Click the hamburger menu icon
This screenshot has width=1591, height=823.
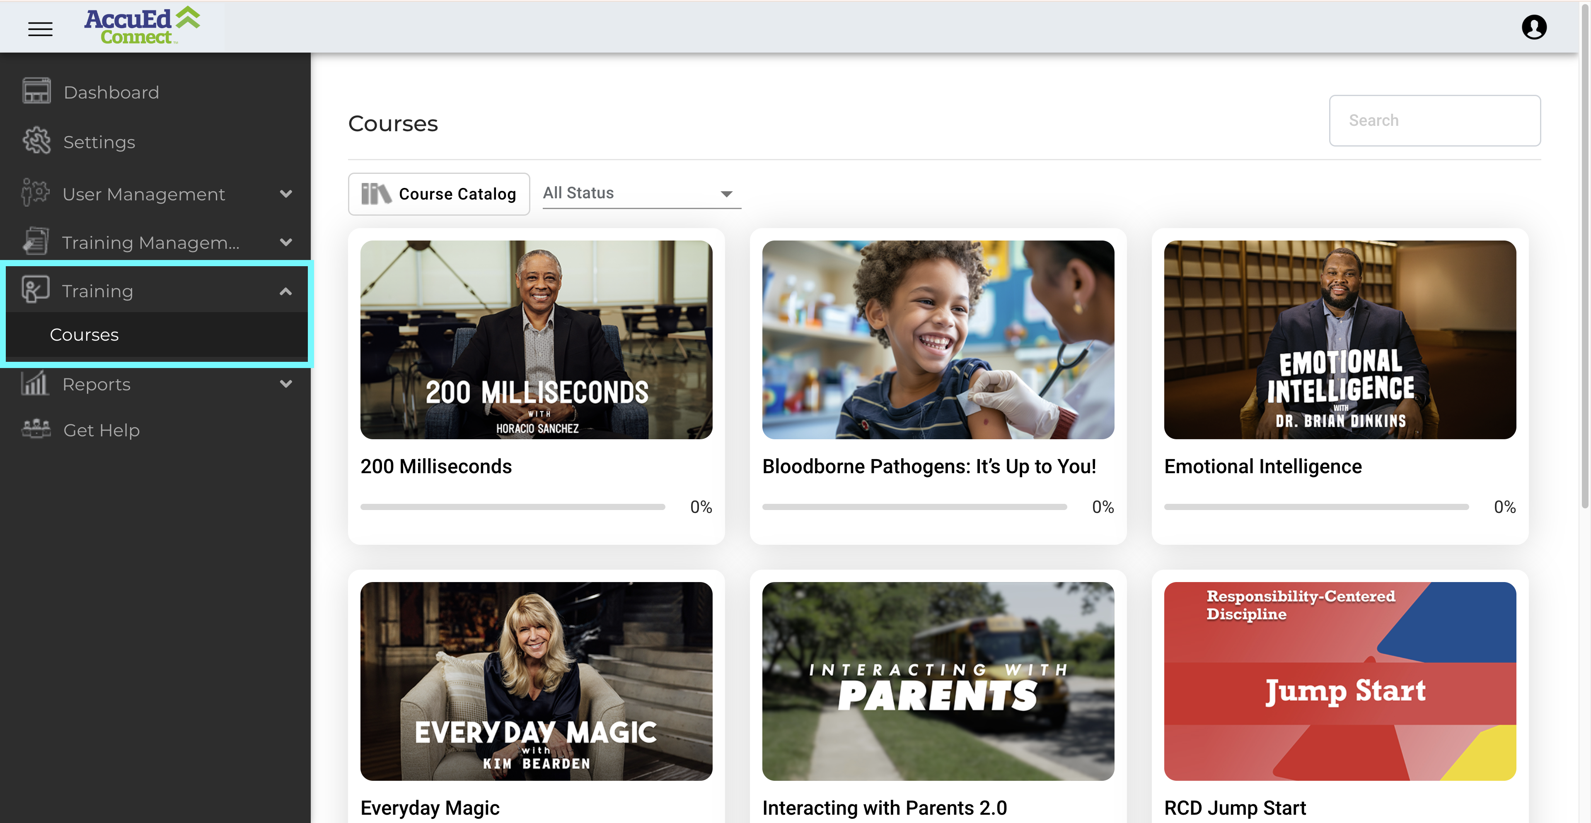coord(40,29)
